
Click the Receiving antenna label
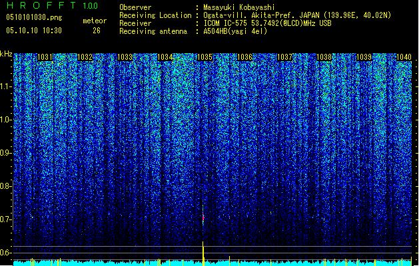point(153,31)
